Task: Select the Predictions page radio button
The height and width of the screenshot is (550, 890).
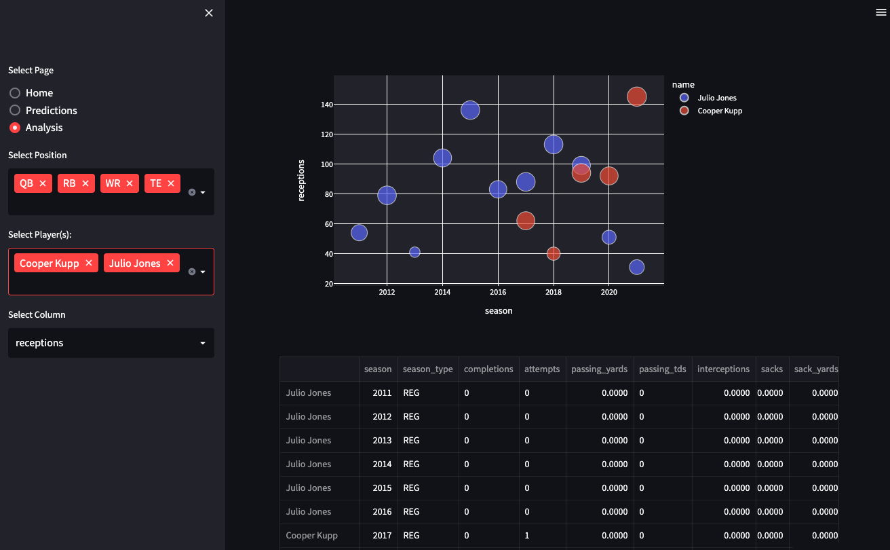Action: tap(15, 110)
